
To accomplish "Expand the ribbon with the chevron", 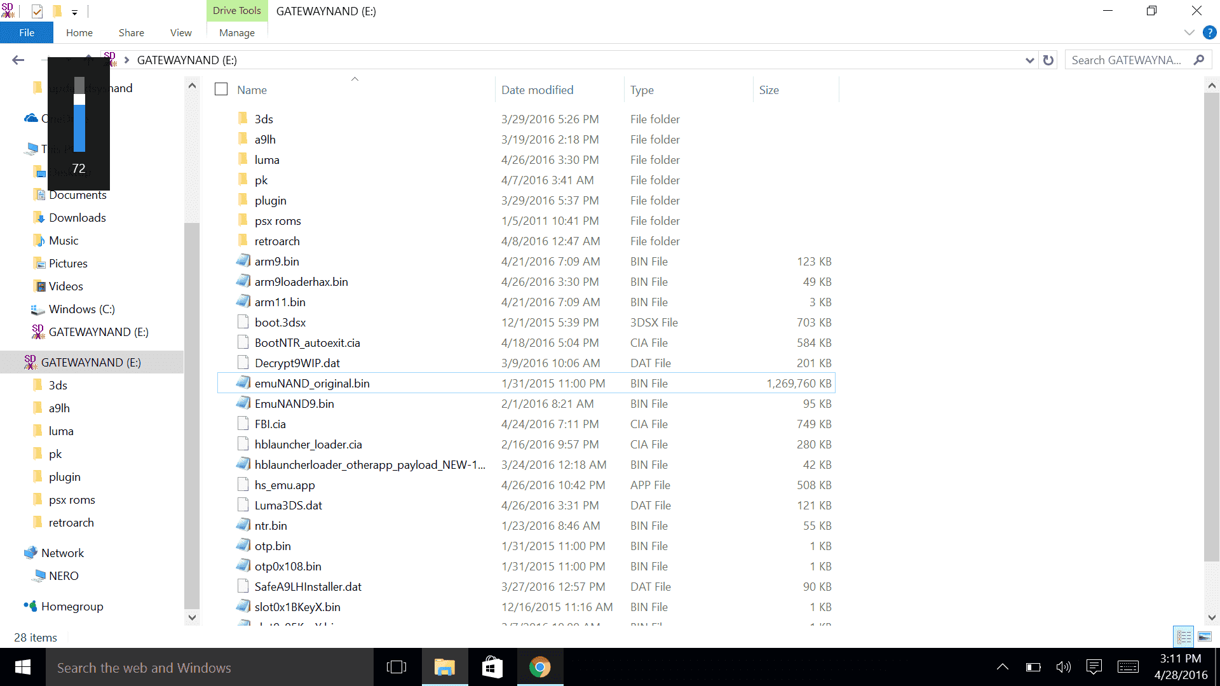I will coord(1189,32).
